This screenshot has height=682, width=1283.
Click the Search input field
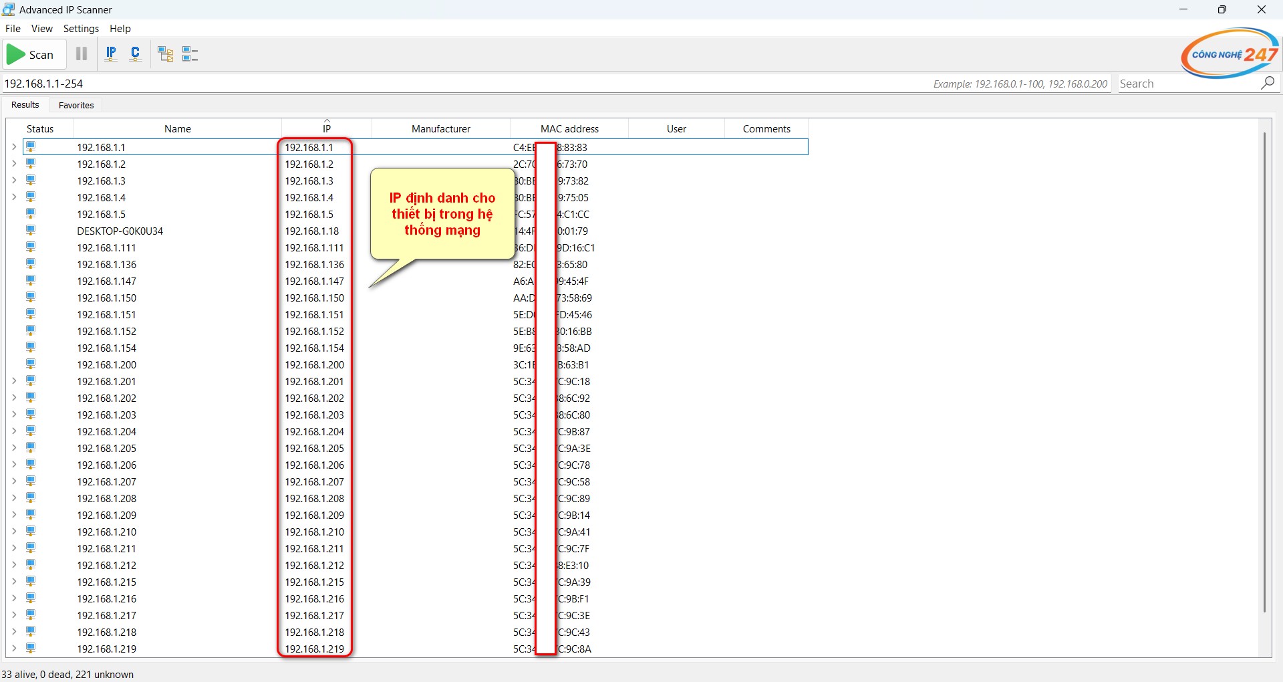pyautogui.click(x=1188, y=83)
